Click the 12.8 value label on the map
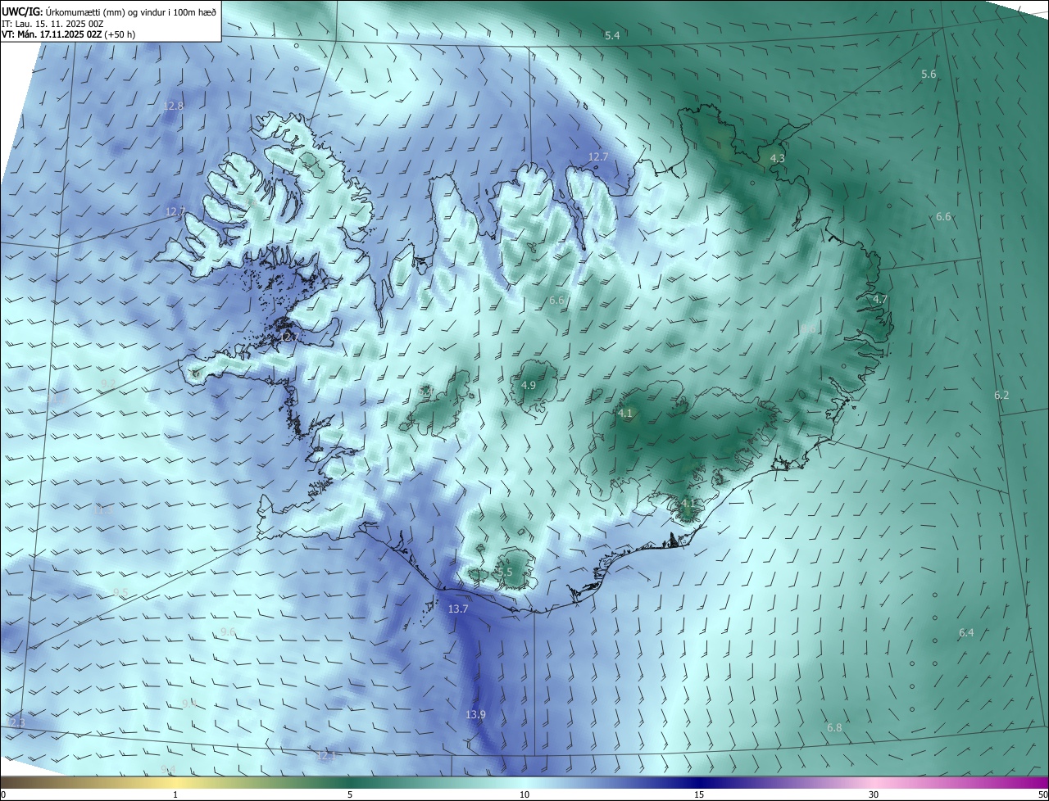This screenshot has width=1049, height=801. click(174, 106)
